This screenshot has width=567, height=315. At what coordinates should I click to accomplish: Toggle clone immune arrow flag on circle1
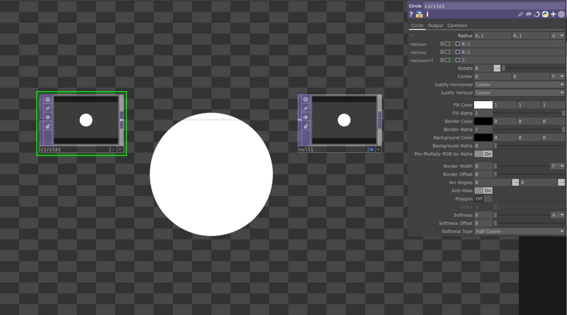(x=48, y=117)
